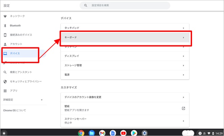The image size is (224, 136).
Task: Click the Settings gear in shelf
Action: [x=145, y=133]
